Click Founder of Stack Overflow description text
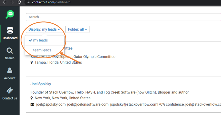Viewport: 221px width, 115px height. tap(110, 92)
